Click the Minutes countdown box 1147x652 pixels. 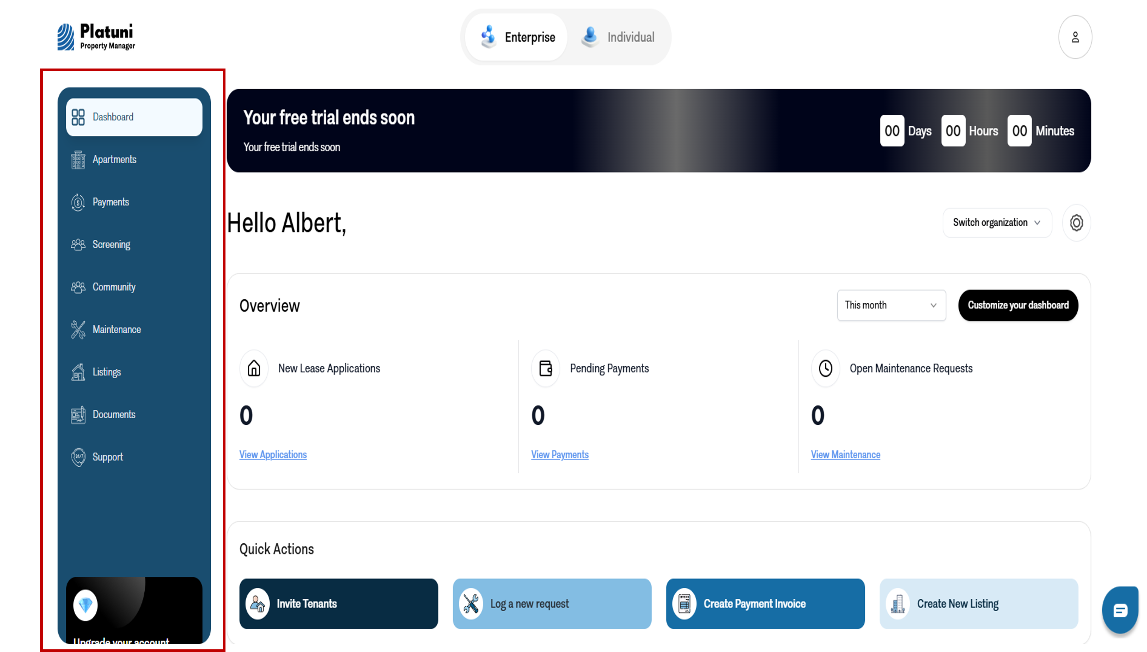point(1019,131)
